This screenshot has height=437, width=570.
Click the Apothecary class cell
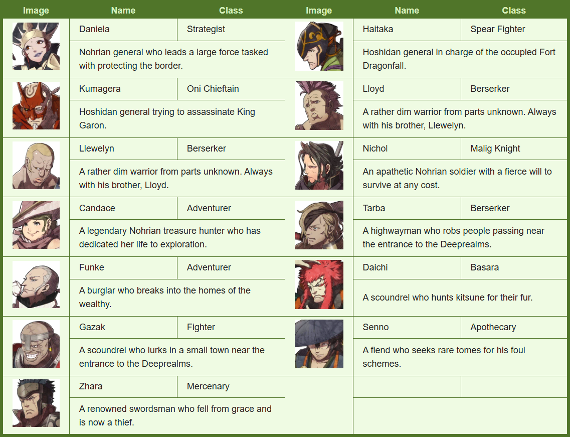tap(514, 327)
